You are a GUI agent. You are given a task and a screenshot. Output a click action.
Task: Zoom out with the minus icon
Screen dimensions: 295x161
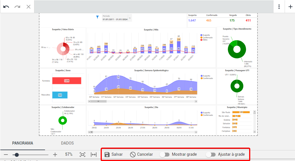pos(6,154)
